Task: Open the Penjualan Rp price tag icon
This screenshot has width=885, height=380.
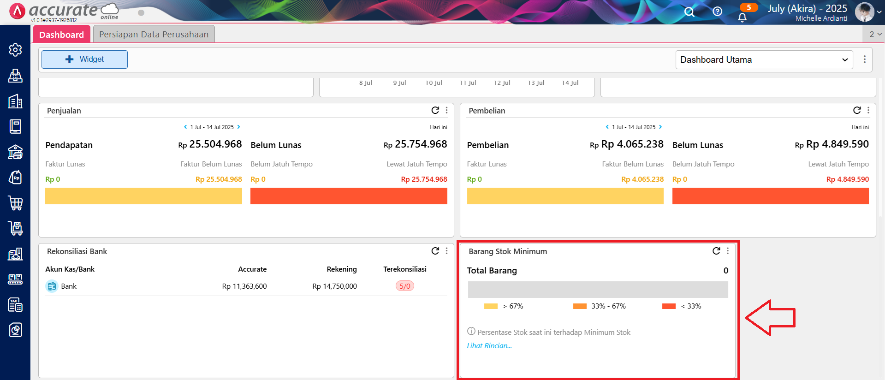Action: [x=15, y=177]
